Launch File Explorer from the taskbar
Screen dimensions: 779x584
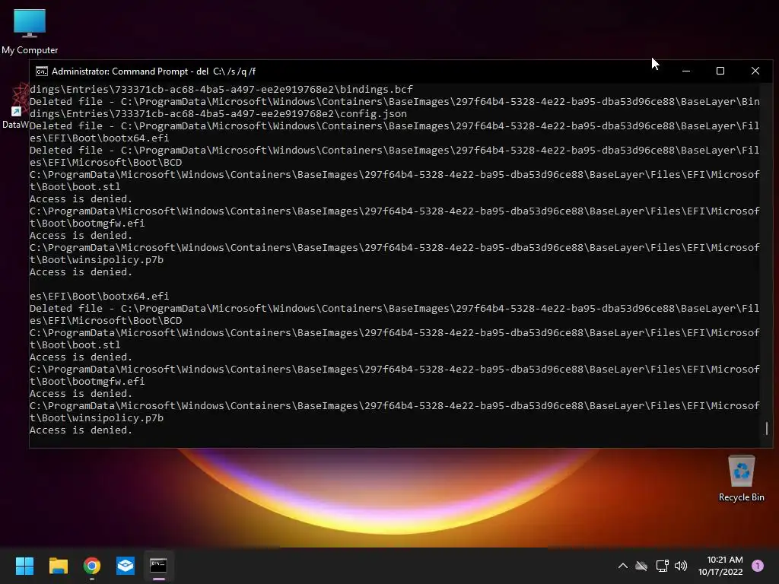click(58, 566)
